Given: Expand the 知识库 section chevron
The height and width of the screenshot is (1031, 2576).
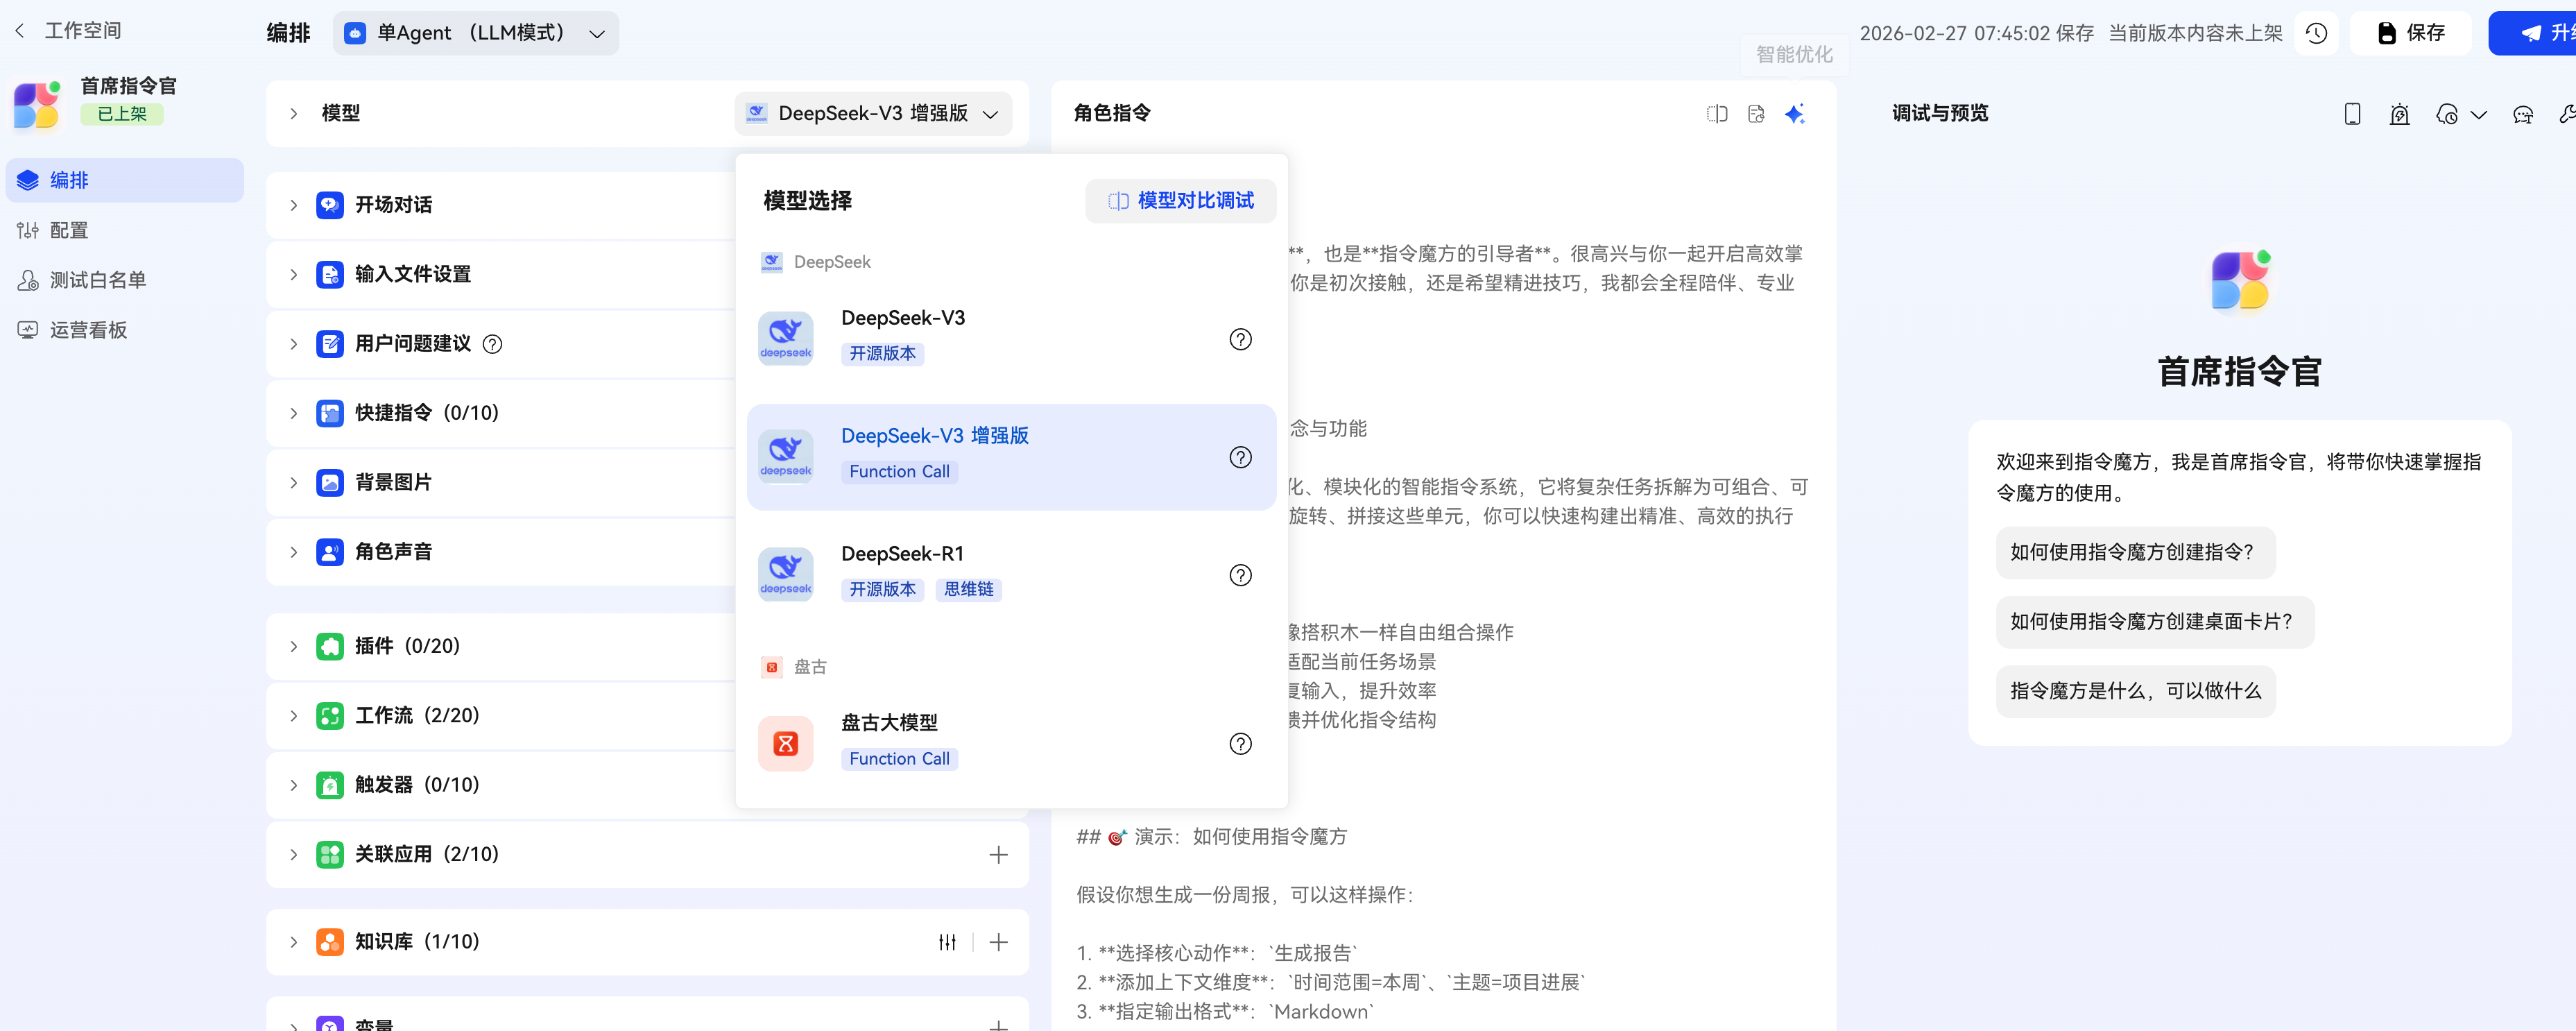Looking at the screenshot, I should 293,942.
